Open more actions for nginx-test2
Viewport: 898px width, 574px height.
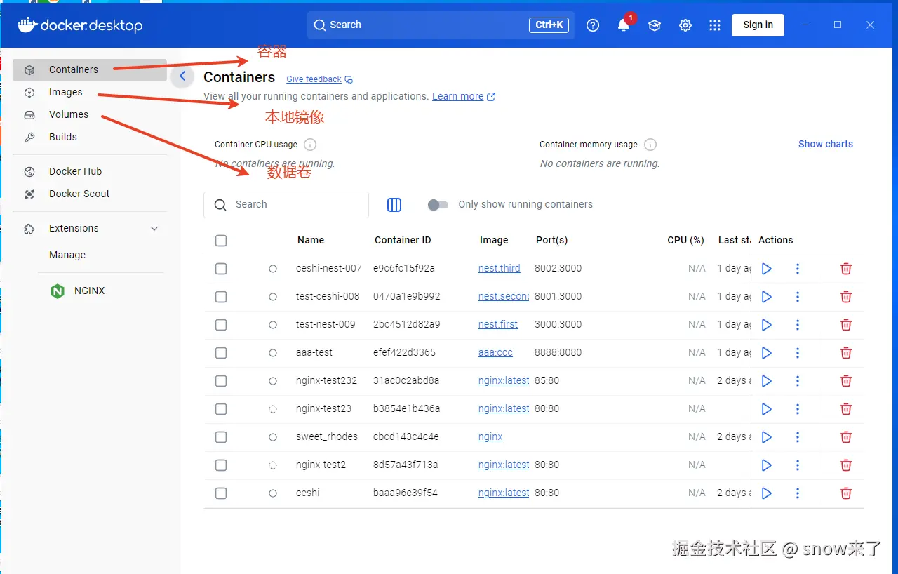(798, 465)
